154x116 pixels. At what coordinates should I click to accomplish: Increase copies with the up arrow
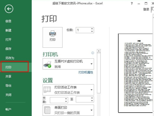(92, 29)
